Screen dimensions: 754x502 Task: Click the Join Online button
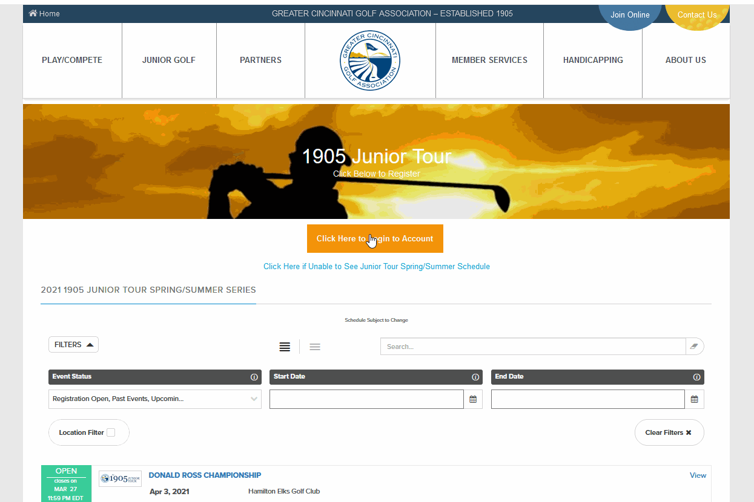(x=630, y=15)
